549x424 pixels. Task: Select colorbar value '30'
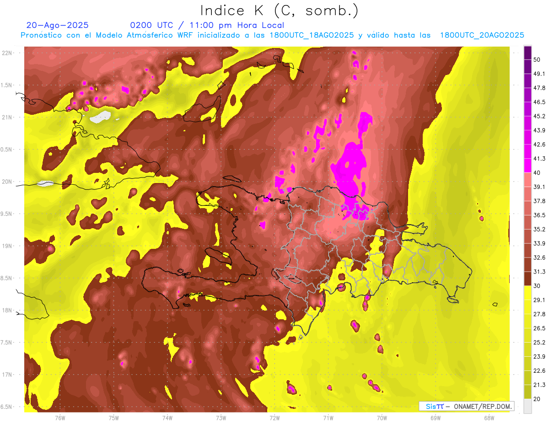pos(538,286)
